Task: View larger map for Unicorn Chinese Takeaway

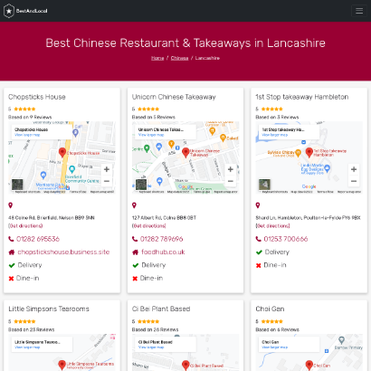Action: click(x=151, y=135)
